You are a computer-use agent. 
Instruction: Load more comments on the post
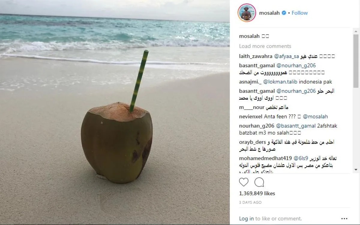[265, 46]
